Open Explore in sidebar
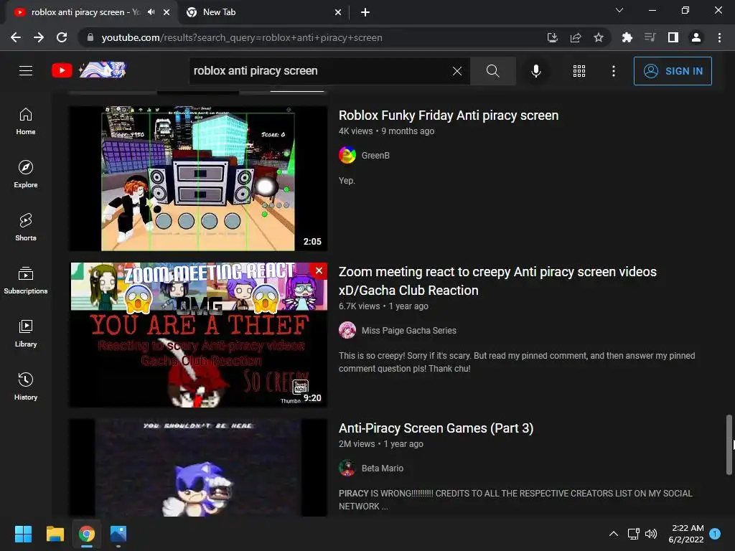This screenshot has height=551, width=735. click(26, 174)
